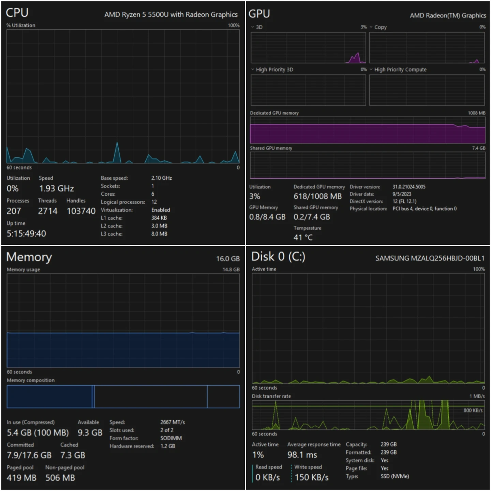Expand the High Priority Compute engine selector
Image resolution: width=491 pixels, height=491 pixels.
pos(371,70)
